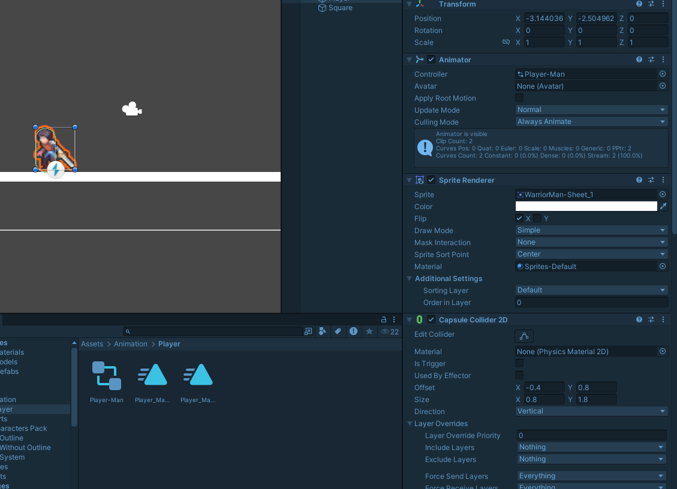Open help for Capsule Collider 2D
This screenshot has width=677, height=489.
point(639,319)
